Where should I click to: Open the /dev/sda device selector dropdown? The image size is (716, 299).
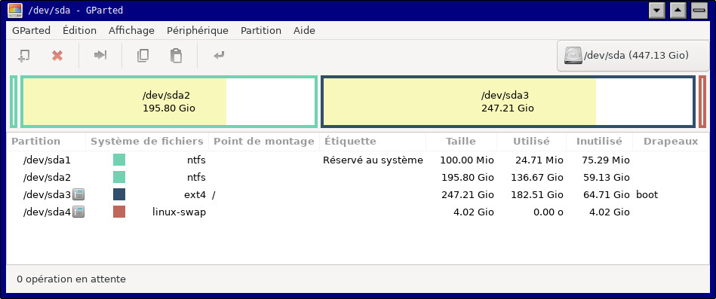pos(633,56)
